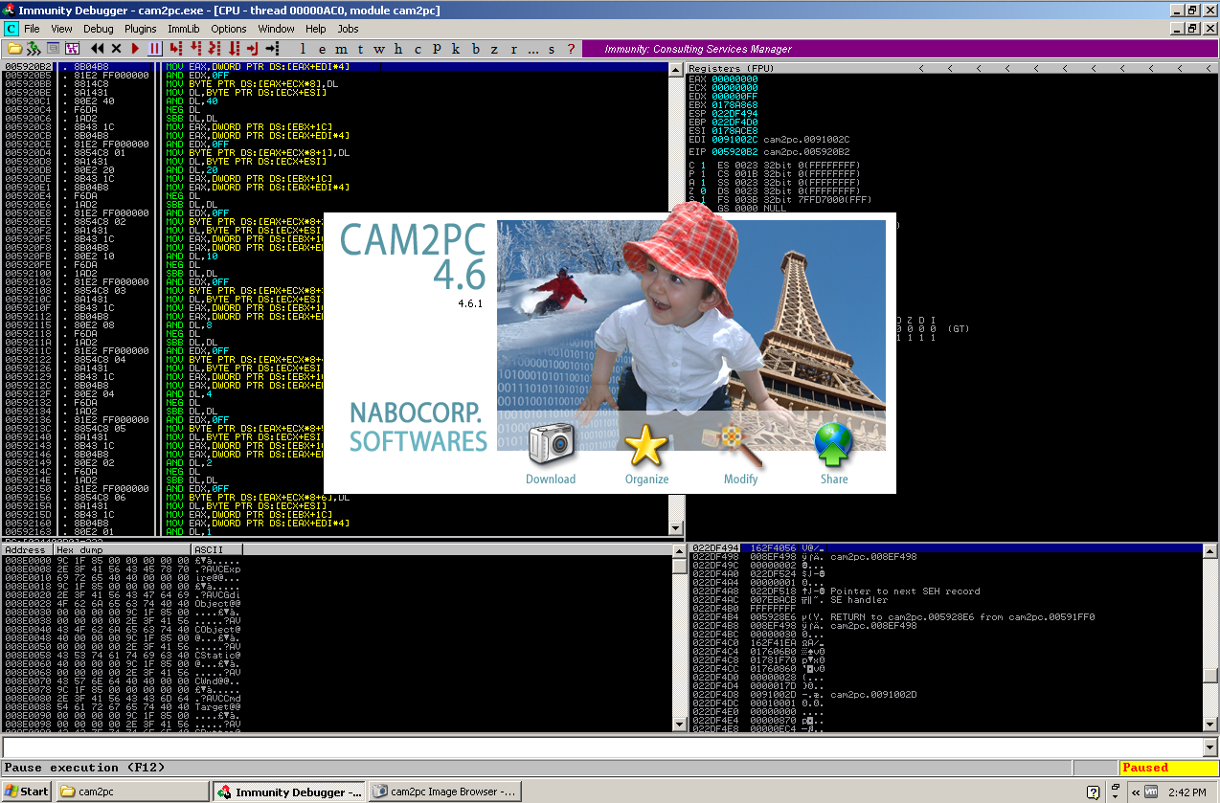Show Source with the 's' button
This screenshot has width=1220, height=803.
(x=552, y=48)
